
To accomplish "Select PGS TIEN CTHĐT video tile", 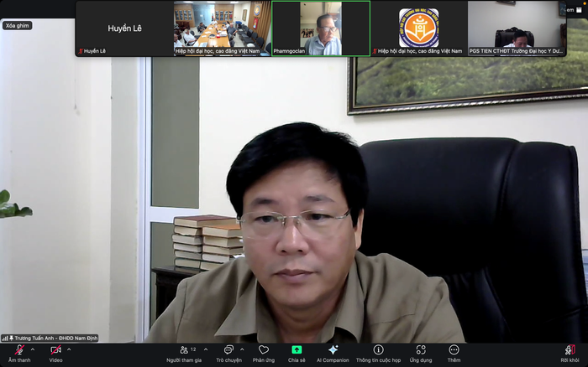I will pos(517,28).
